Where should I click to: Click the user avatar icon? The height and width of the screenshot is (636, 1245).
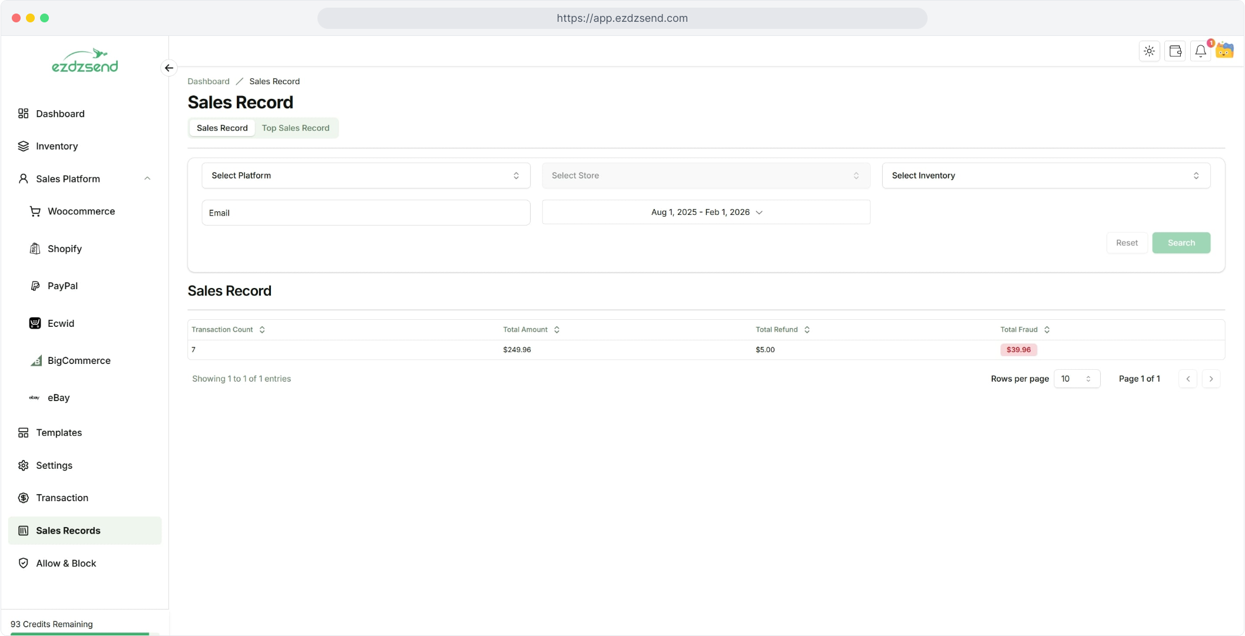pyautogui.click(x=1225, y=51)
